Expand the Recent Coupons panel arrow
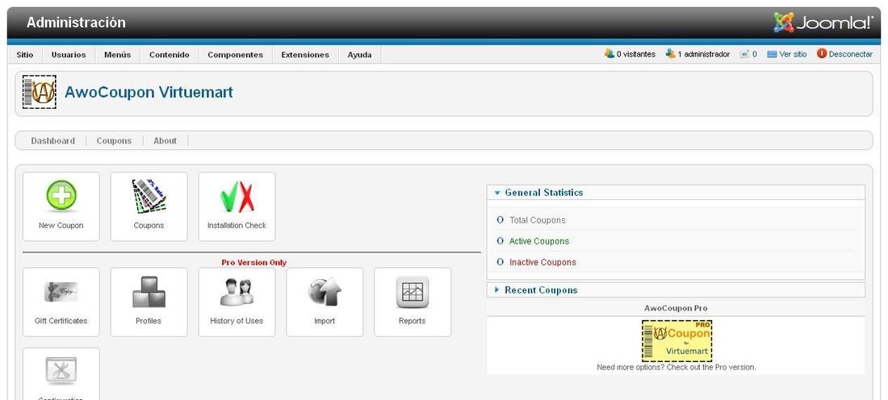Image resolution: width=888 pixels, height=400 pixels. [497, 290]
